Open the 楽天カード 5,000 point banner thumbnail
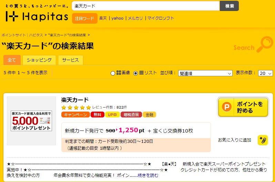Image resolution: width=275 pixels, height=182 pixels. [31, 121]
